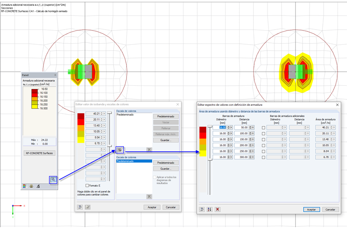This screenshot has height=229, width=347.
Task: Click RF-CONCRETE Surfaces button in Panel
Action: coord(39,153)
